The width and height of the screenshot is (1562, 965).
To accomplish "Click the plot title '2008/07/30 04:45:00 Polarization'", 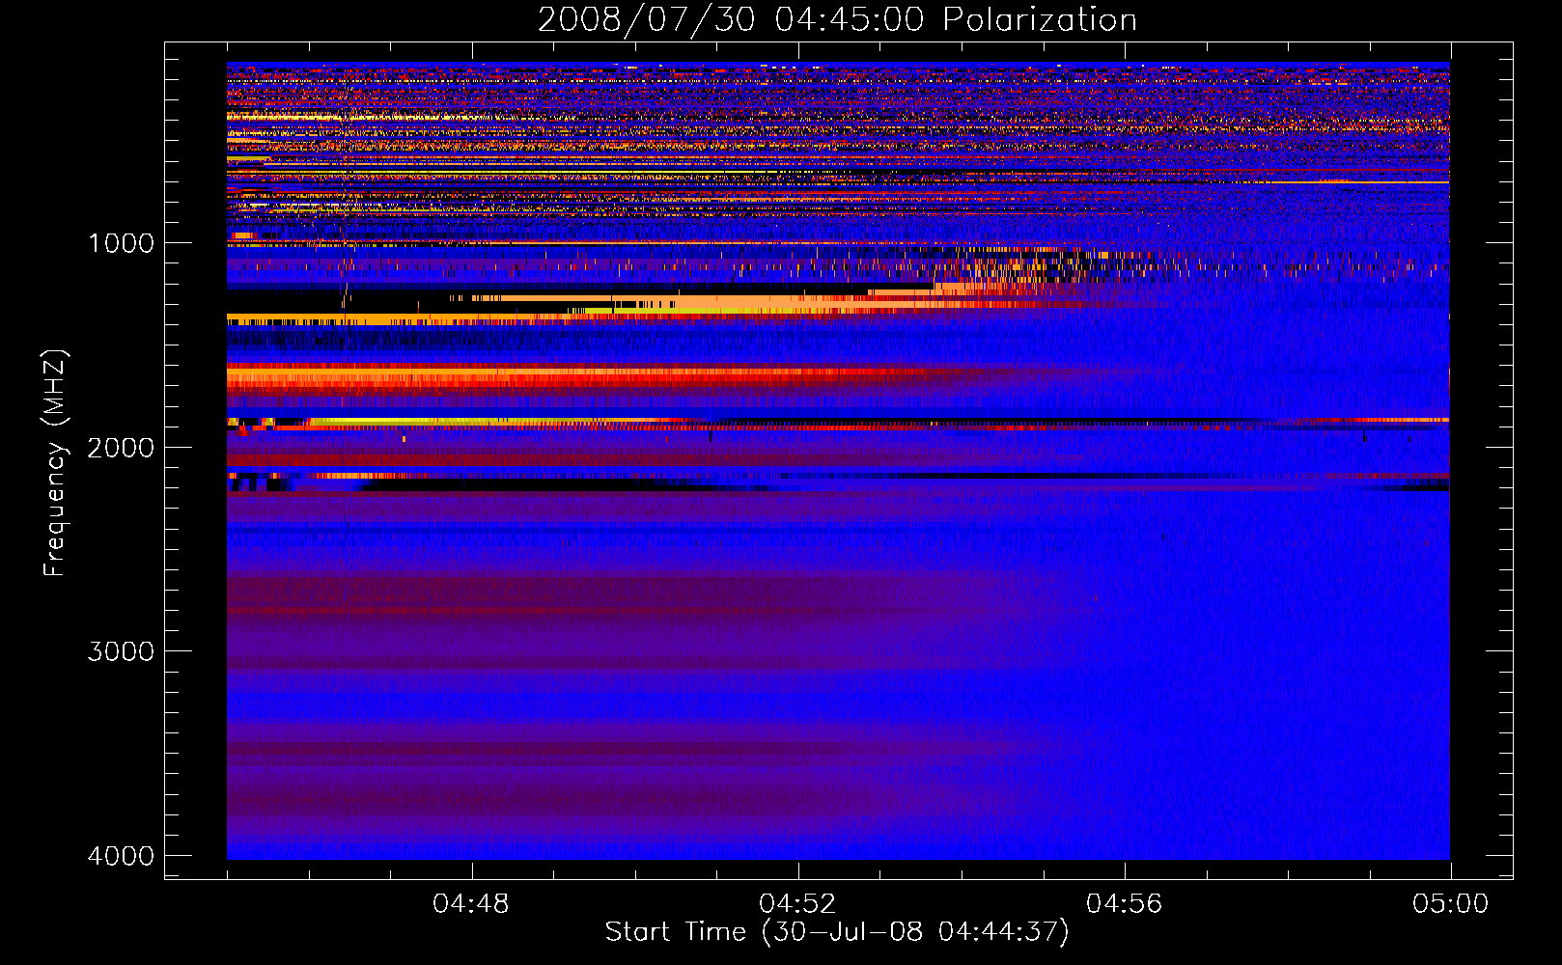I will pos(837,20).
